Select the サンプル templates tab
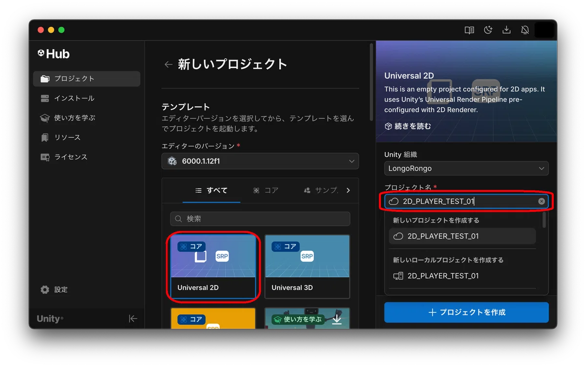The width and height of the screenshot is (586, 367). [x=320, y=190]
